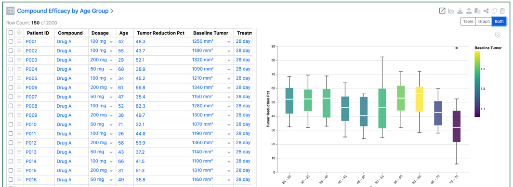Click the row handle icon for P001
Image resolution: width=513 pixels, height=187 pixels.
[x=19, y=41]
